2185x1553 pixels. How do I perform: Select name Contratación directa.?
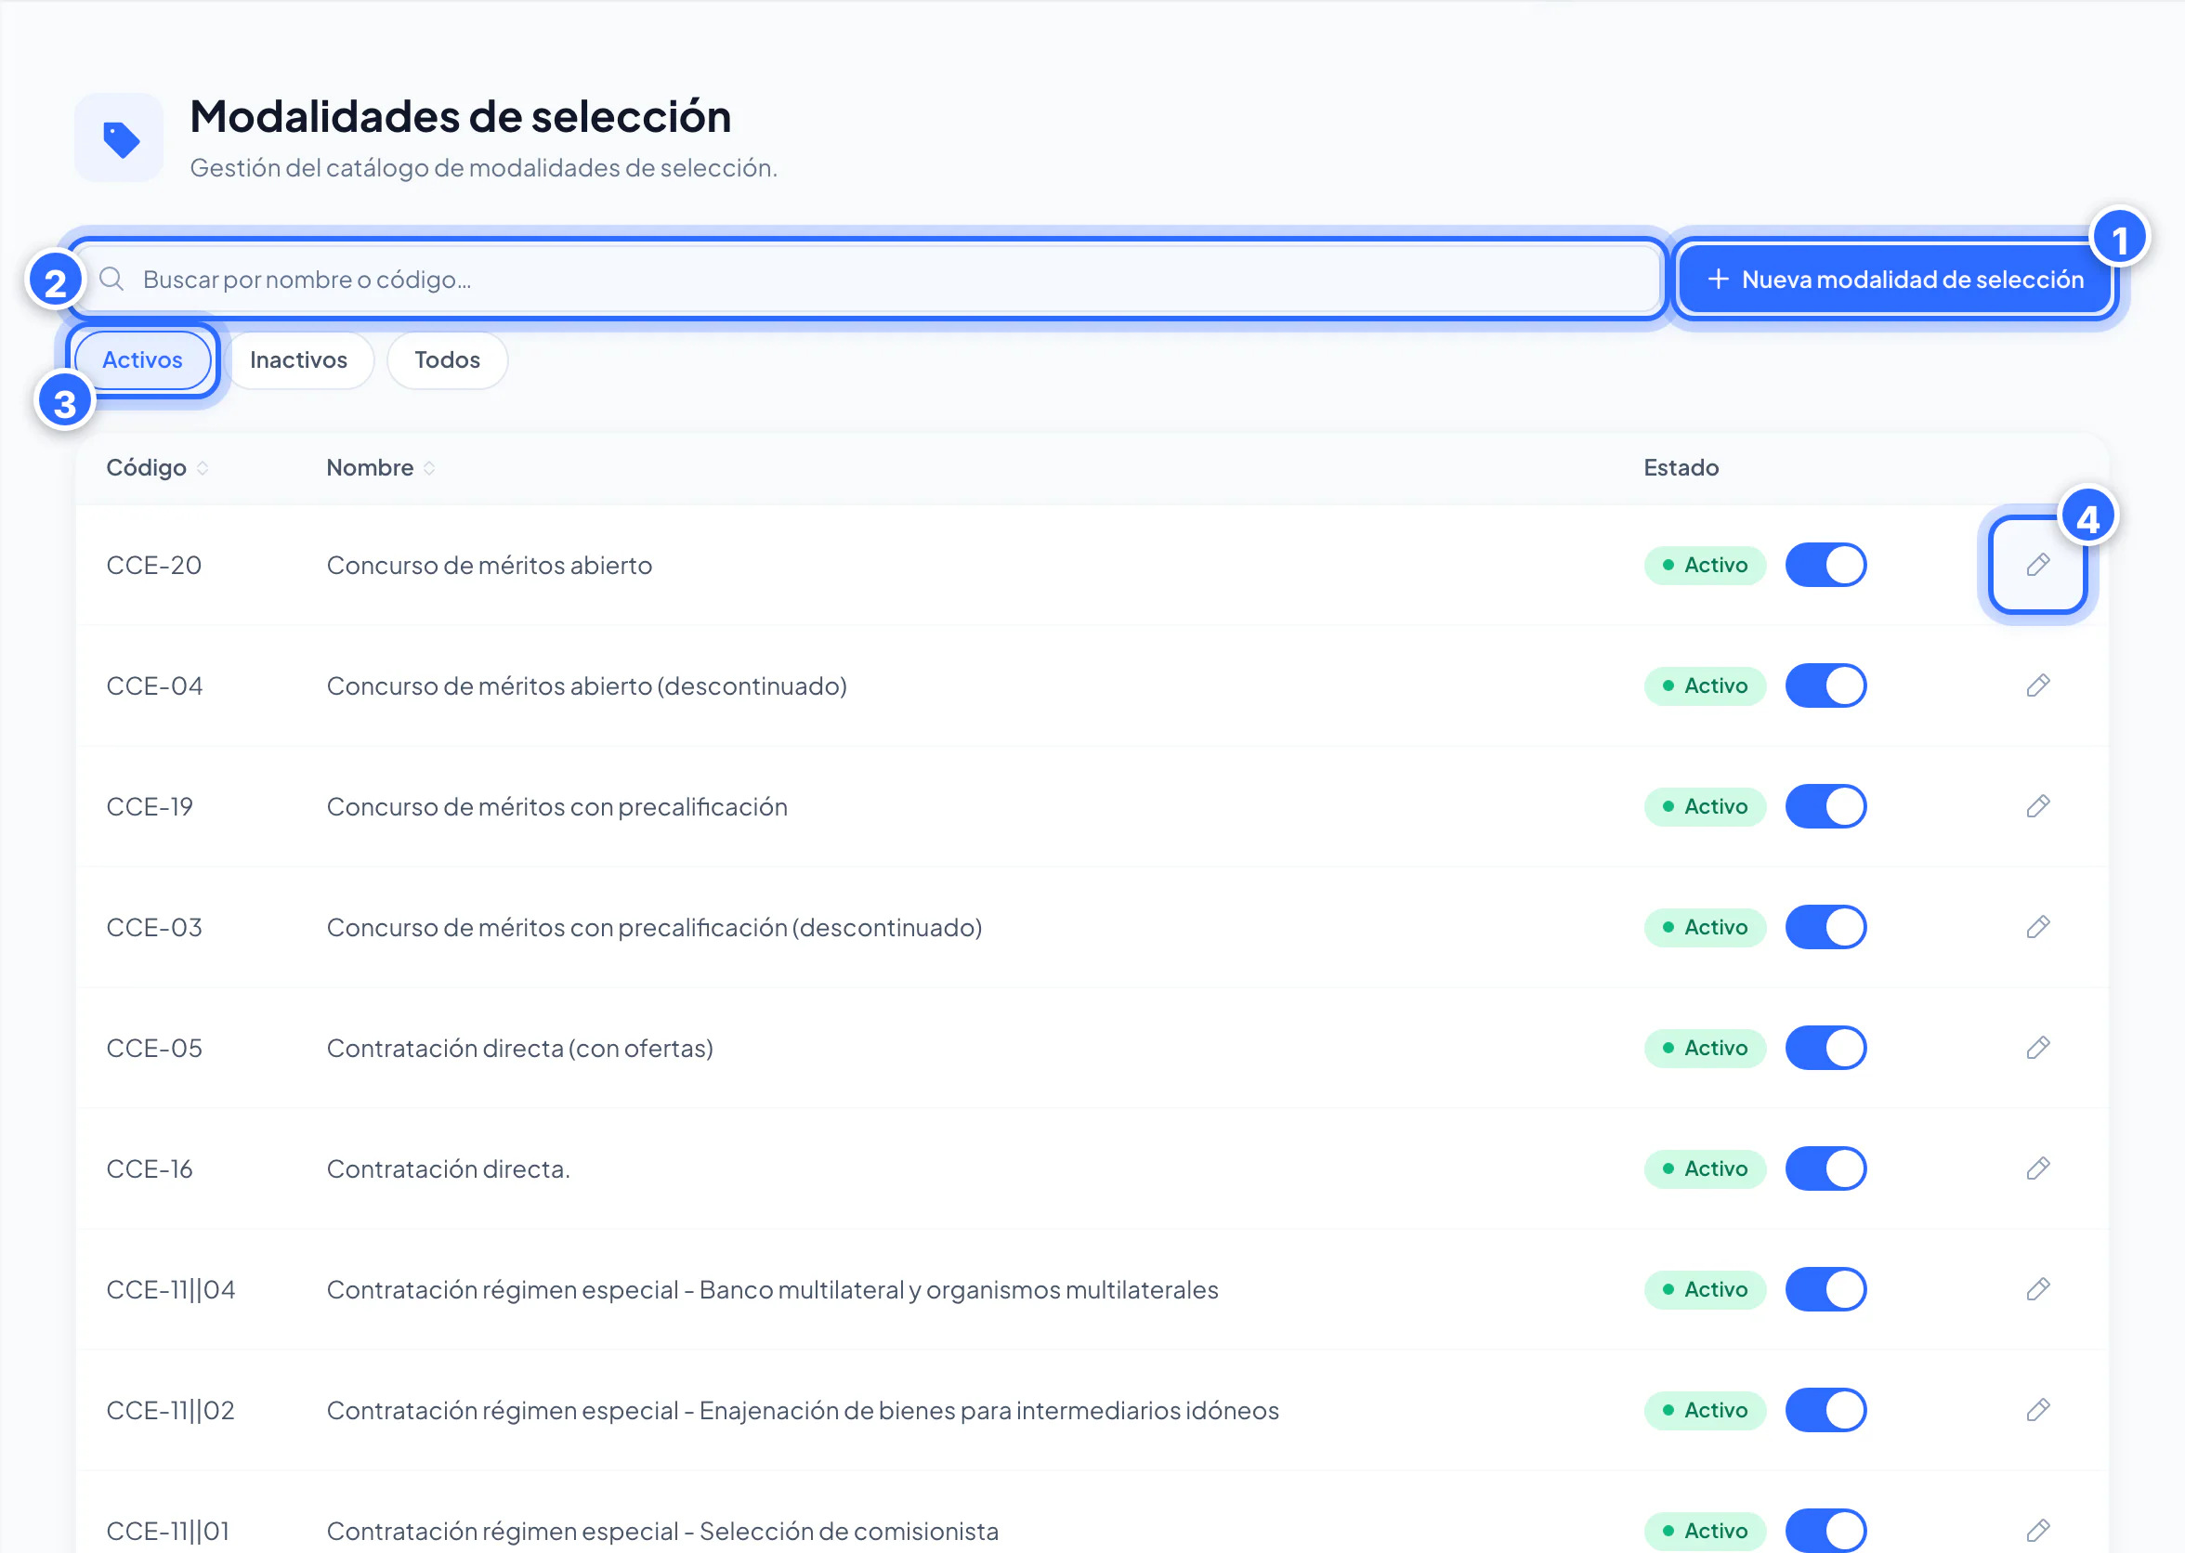pos(449,1168)
